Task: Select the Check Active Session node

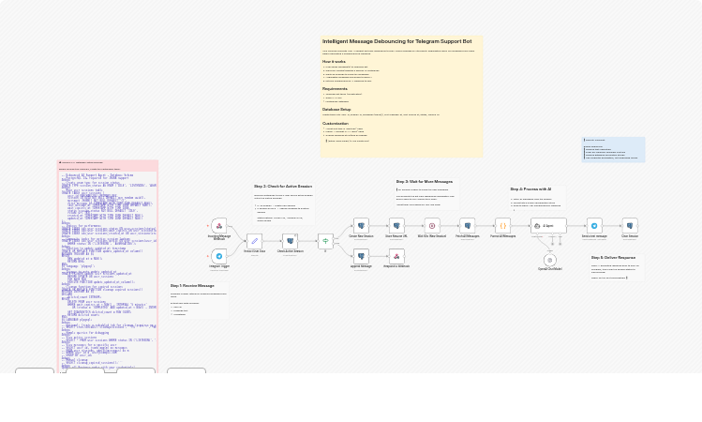Action: coord(290,240)
